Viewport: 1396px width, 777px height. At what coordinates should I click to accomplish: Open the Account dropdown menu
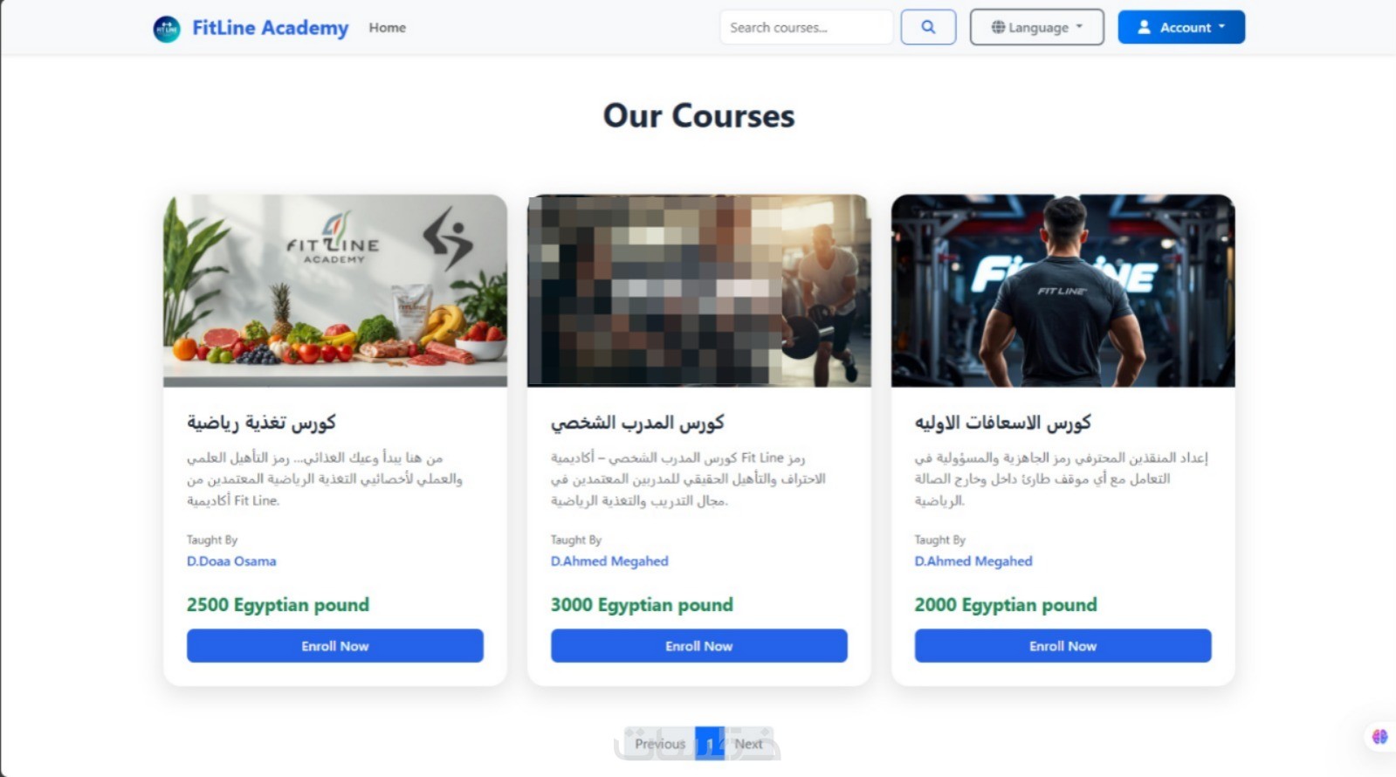click(x=1181, y=27)
